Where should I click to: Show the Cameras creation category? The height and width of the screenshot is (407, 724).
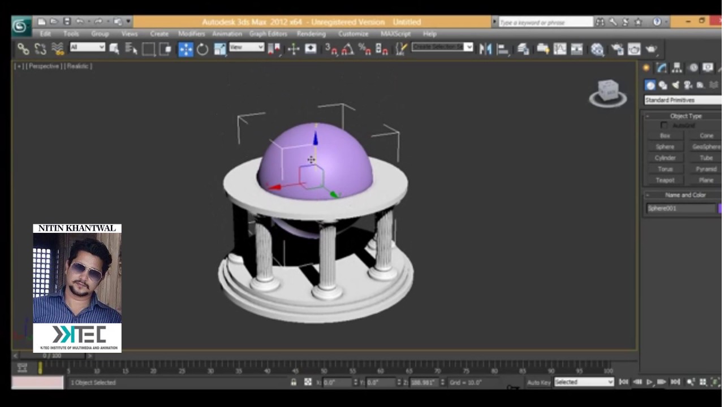(x=688, y=85)
